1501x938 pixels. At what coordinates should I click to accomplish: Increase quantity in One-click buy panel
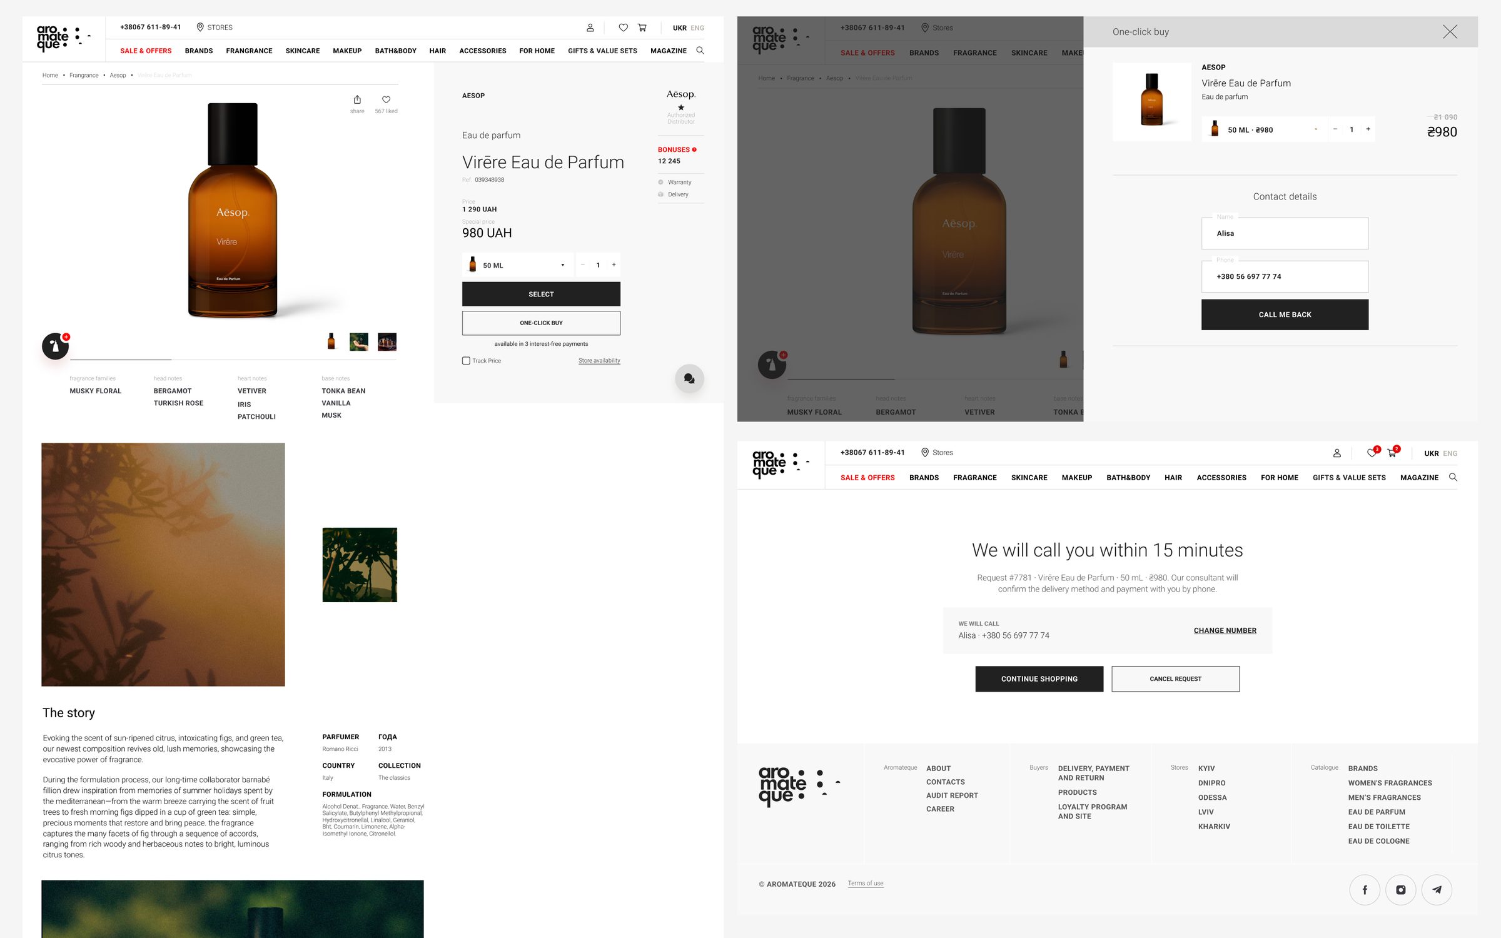coord(1368,129)
